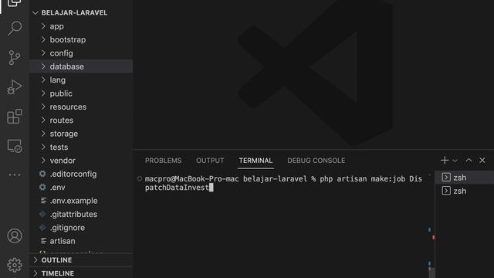Open the terminal launch profile dropdown
494x278 pixels.
tap(455, 161)
